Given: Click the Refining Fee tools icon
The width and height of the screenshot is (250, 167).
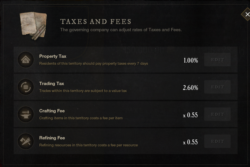Looking at the screenshot, I should [26, 141].
